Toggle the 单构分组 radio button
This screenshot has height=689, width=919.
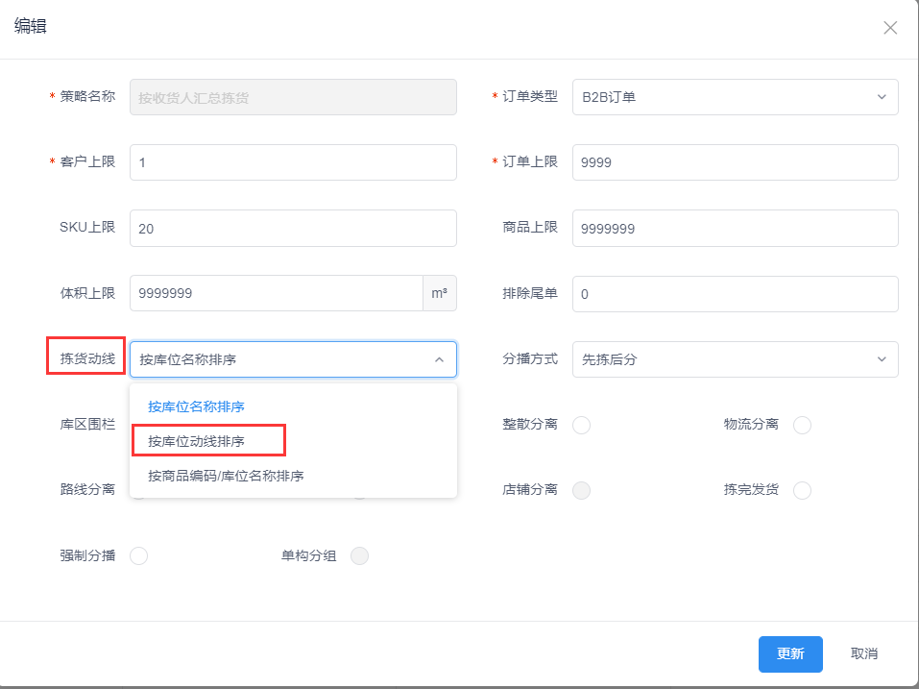[359, 555]
